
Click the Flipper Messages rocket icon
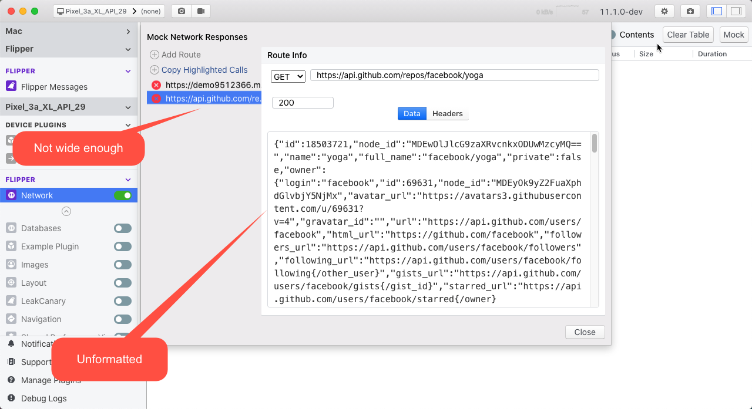pos(11,86)
